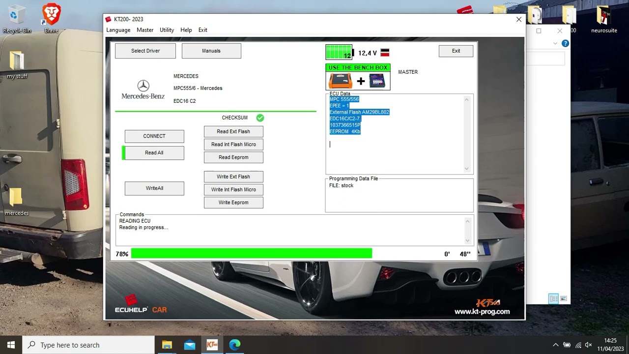Screen dimensions: 629x354
Task: Open the Language menu
Action: coord(118,30)
